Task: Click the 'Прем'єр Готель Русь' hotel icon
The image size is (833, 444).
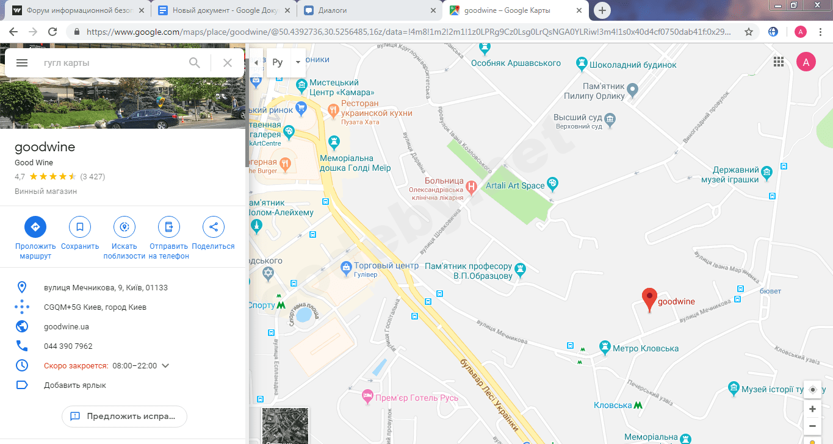Action: click(368, 396)
